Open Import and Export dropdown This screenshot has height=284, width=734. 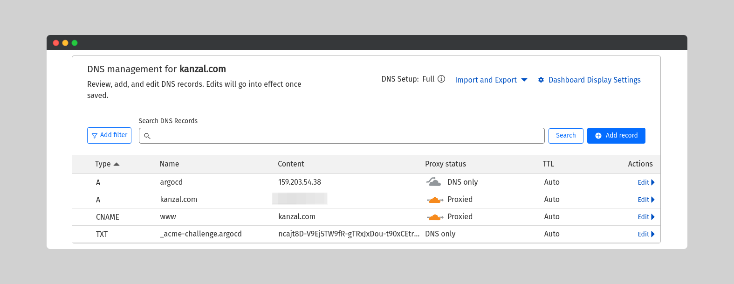point(491,80)
